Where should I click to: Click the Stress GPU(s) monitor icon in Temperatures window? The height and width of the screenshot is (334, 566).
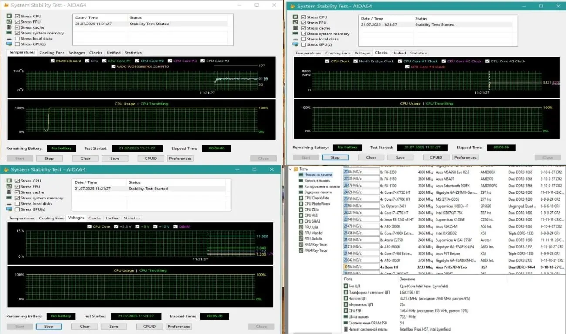(x=9, y=44)
